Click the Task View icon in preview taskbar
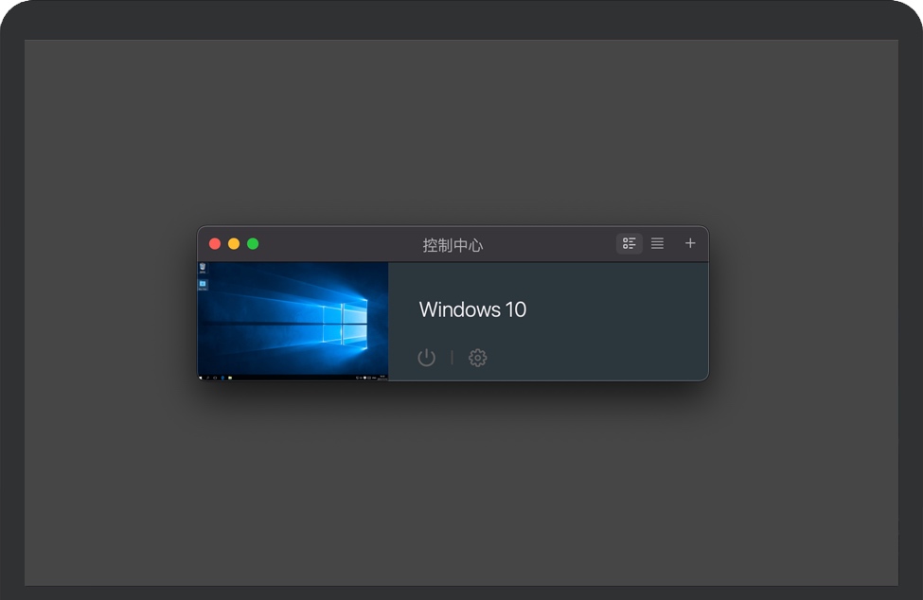This screenshot has width=923, height=600. (x=214, y=378)
